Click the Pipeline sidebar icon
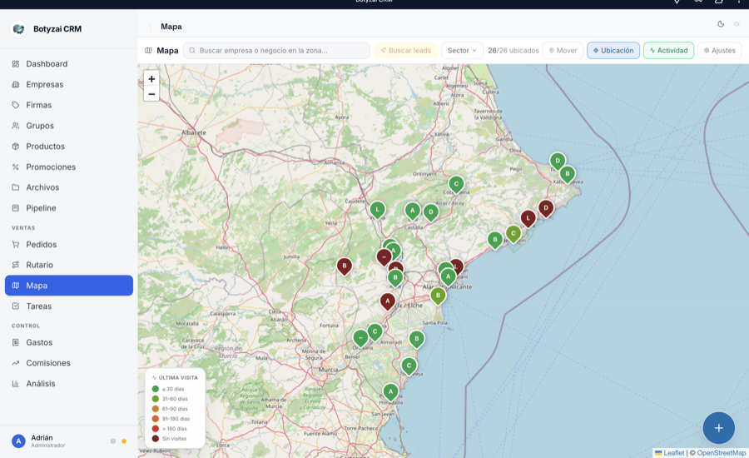The width and height of the screenshot is (749, 458). click(16, 208)
